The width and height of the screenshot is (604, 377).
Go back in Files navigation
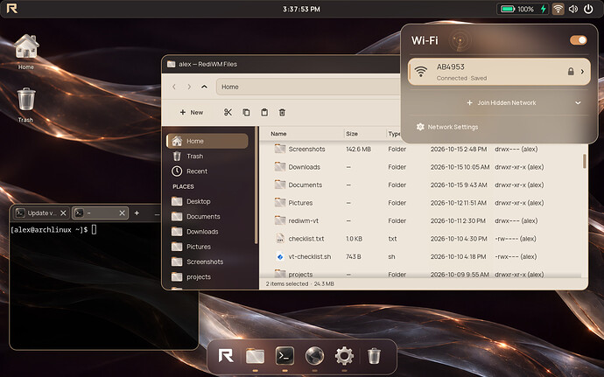(x=174, y=87)
